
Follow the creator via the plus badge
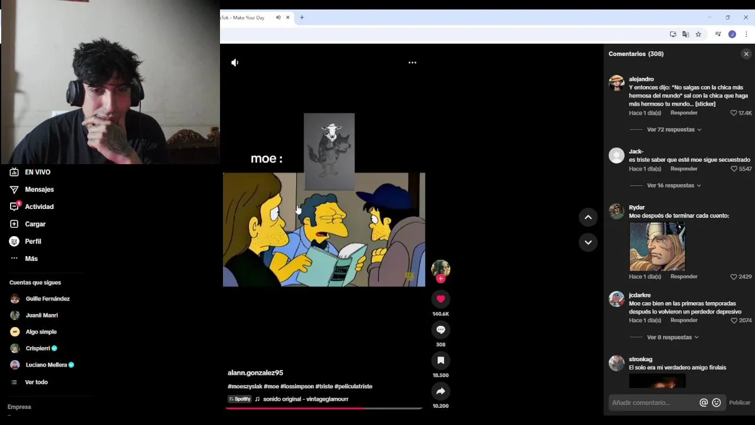pos(441,279)
